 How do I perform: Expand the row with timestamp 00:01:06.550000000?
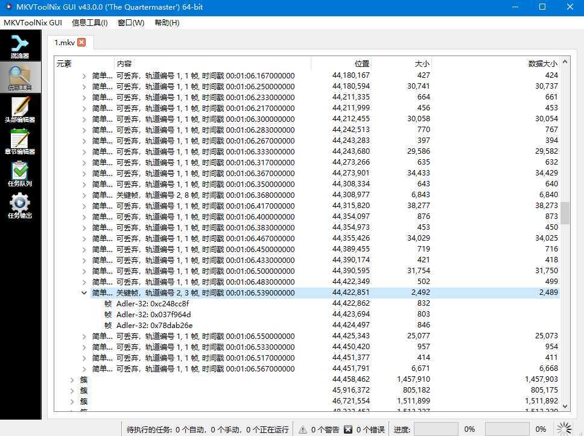click(x=84, y=336)
